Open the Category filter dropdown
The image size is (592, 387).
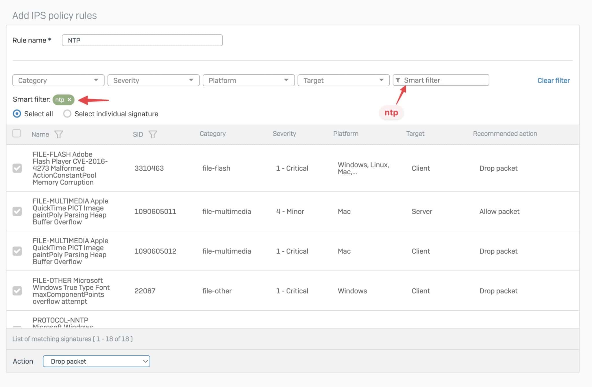click(x=58, y=80)
